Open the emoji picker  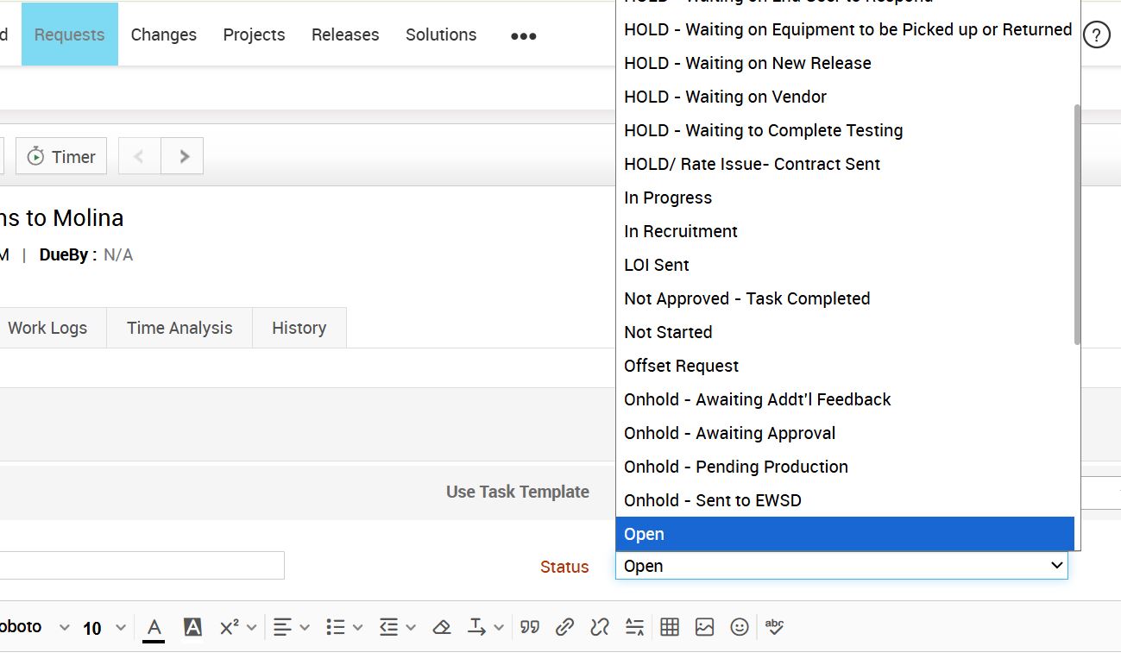click(740, 628)
